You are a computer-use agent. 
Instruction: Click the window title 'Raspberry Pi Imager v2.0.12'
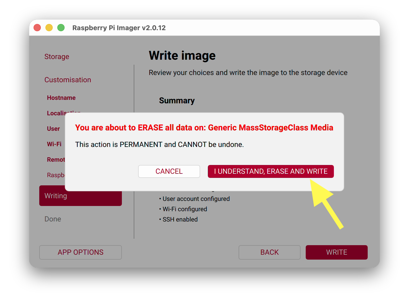[x=119, y=28]
